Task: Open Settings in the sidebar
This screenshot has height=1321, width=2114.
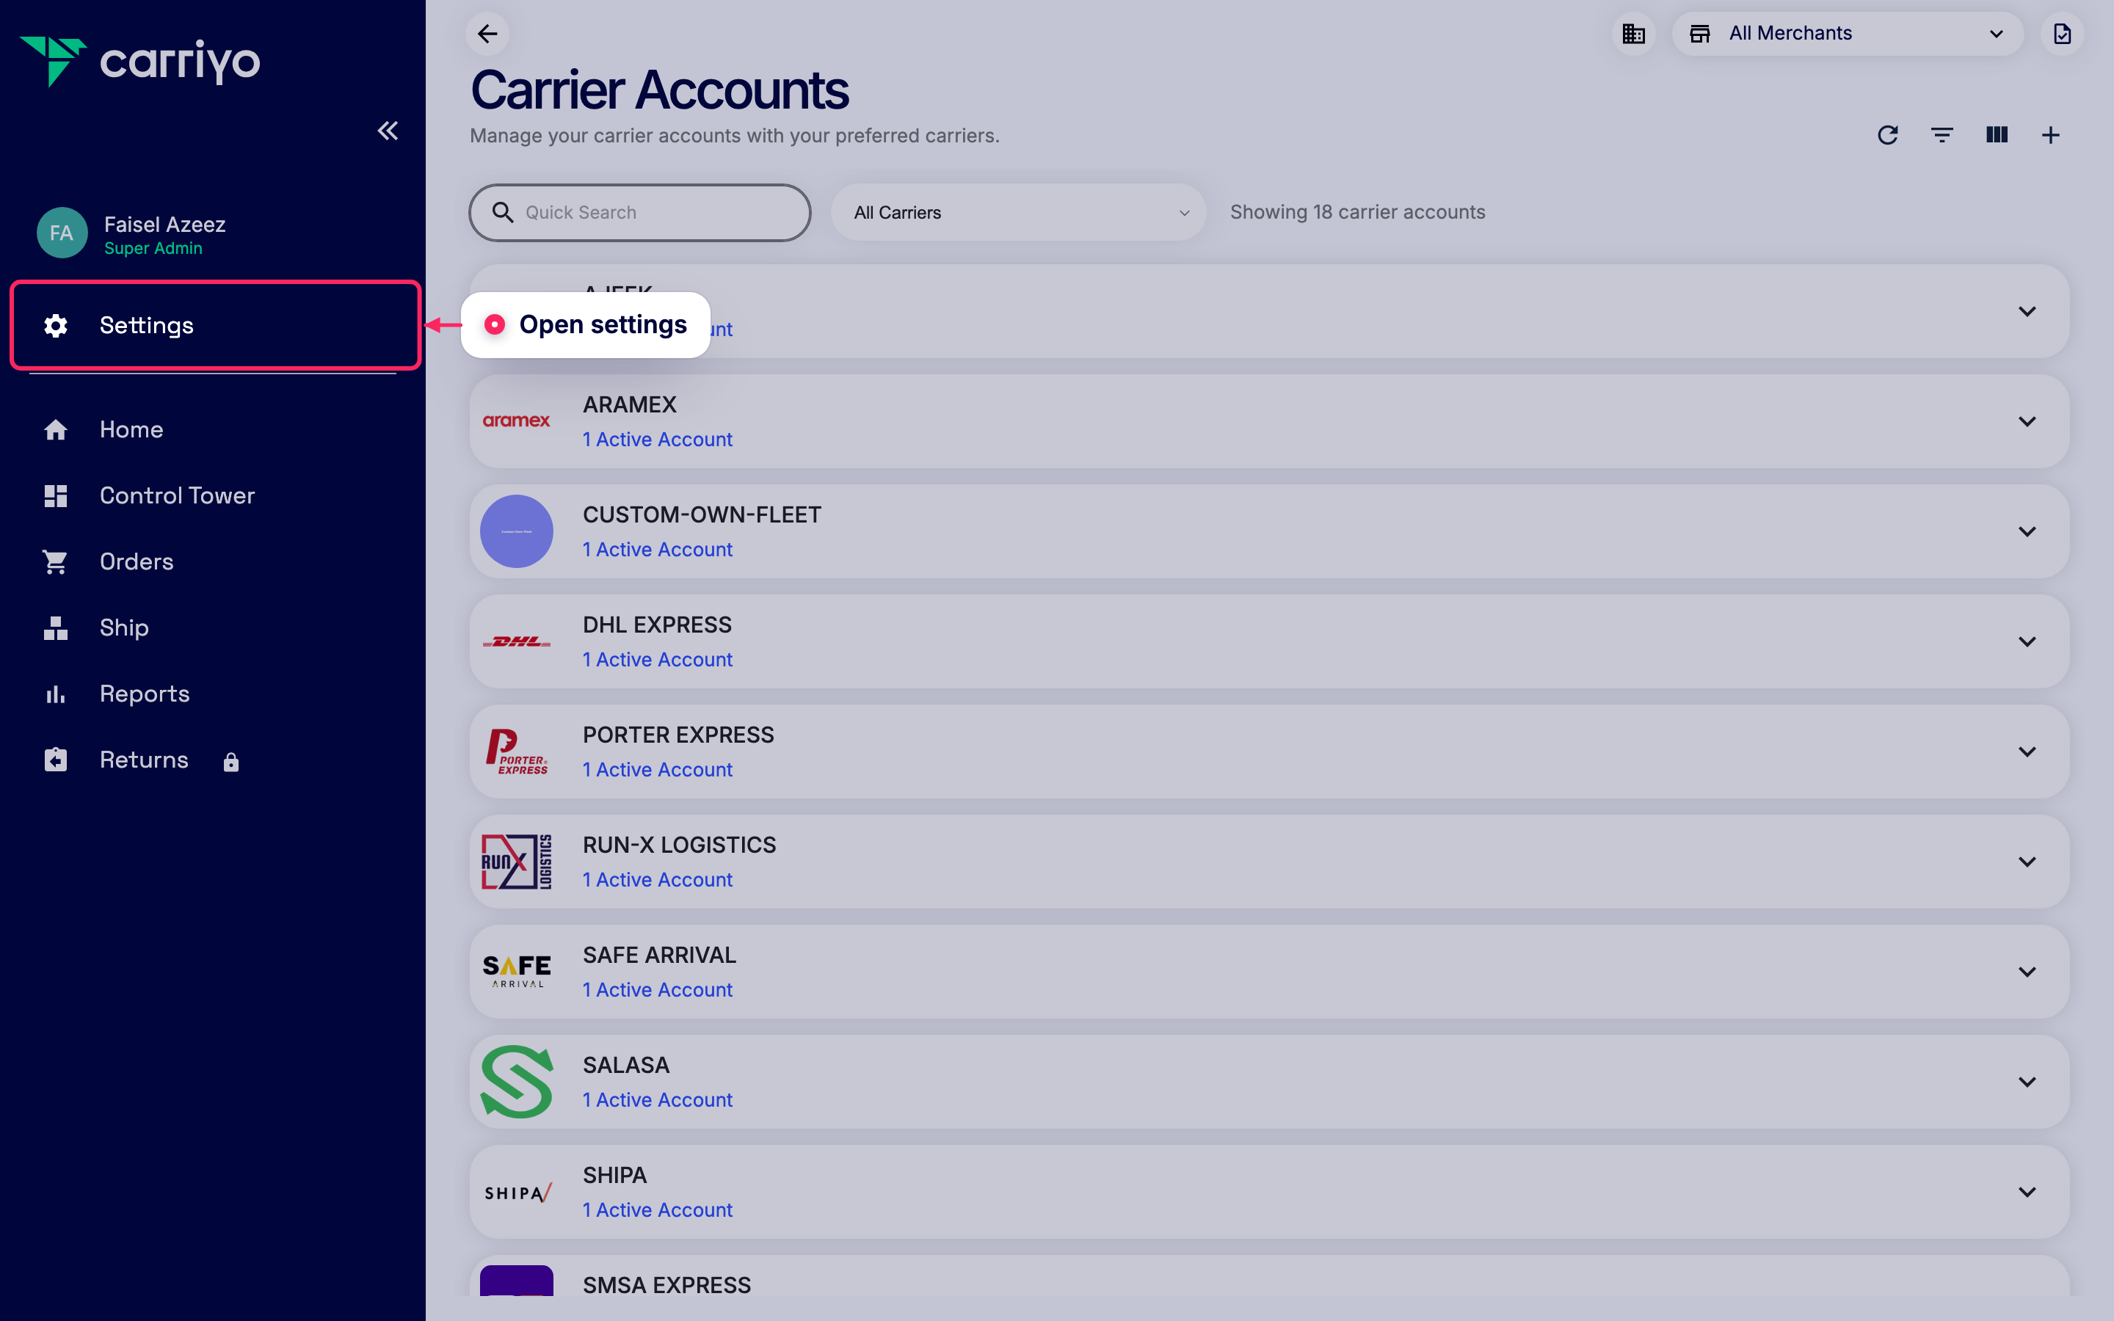Action: 216,325
